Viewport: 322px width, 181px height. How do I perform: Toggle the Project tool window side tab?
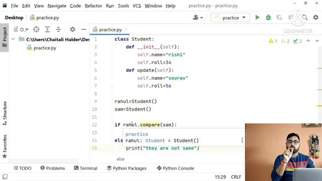coord(5,37)
